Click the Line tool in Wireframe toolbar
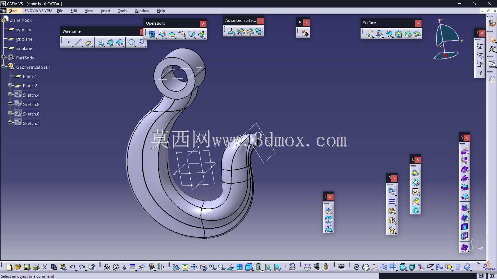497x279 pixels. [78, 43]
